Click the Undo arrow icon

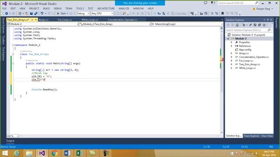(42, 14)
